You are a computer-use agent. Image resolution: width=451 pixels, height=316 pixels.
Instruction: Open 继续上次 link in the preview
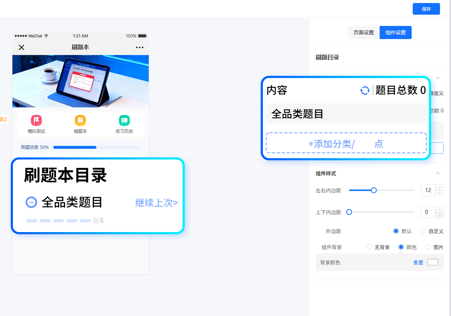pyautogui.click(x=155, y=202)
